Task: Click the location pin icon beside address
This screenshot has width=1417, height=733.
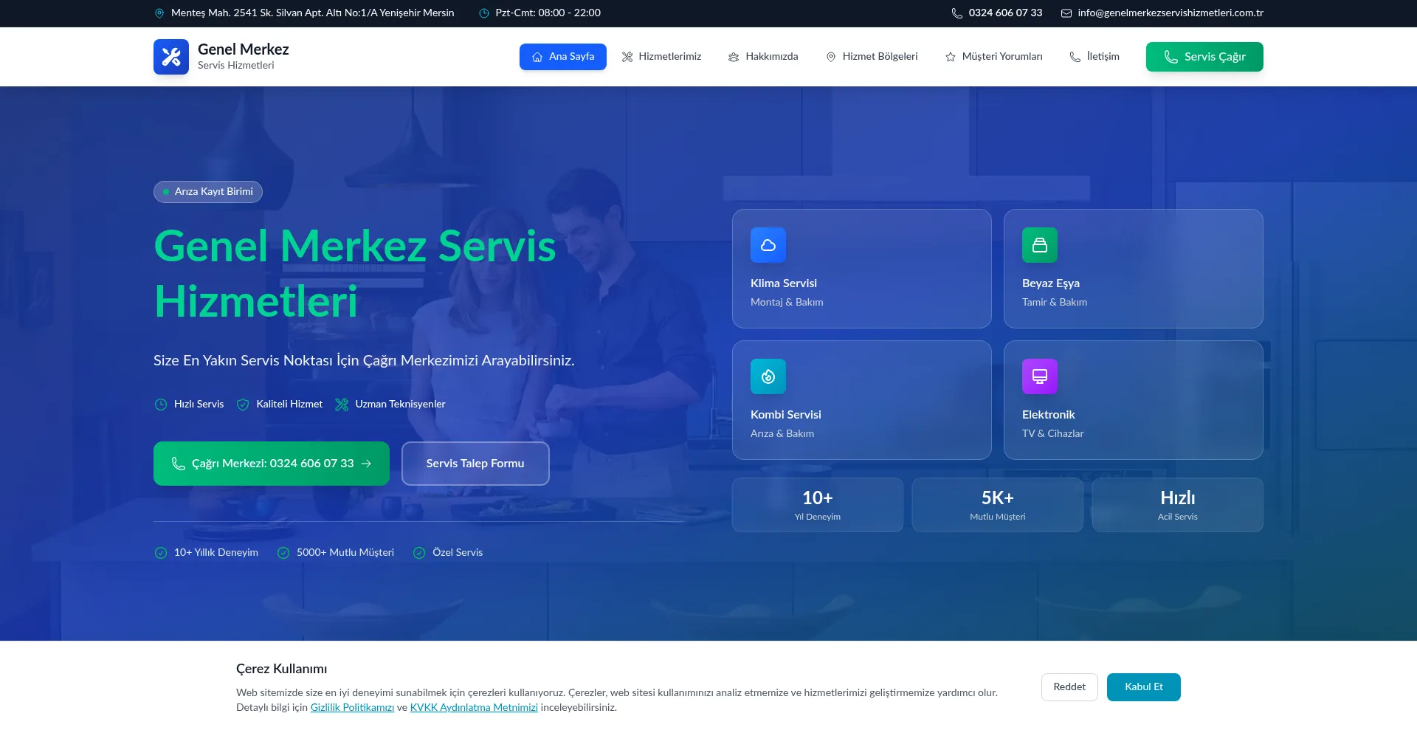Action: [x=159, y=13]
